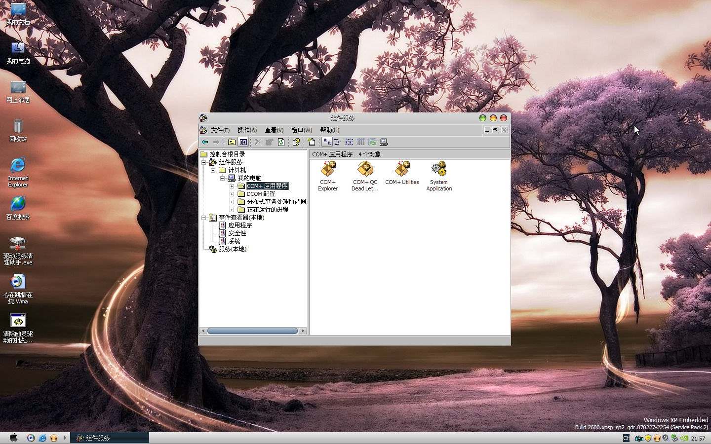
Task: Open the 查看(V) menu
Action: [274, 130]
